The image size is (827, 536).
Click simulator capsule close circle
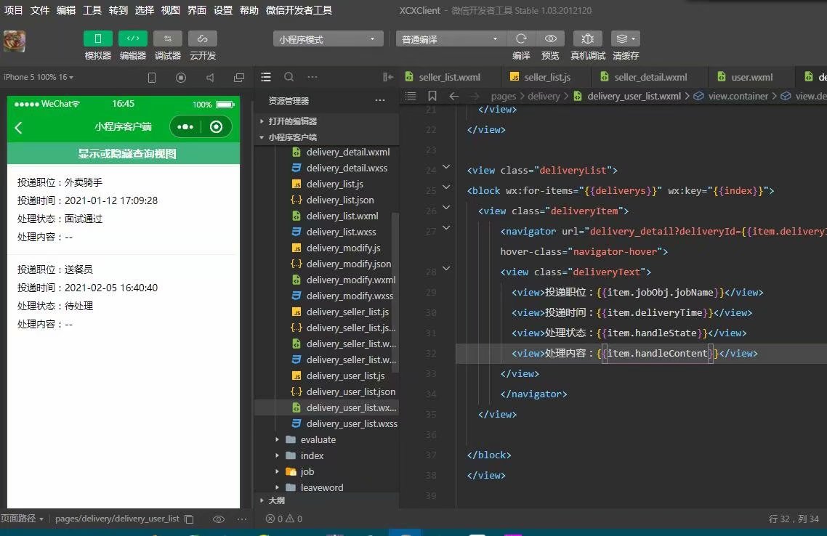216,127
